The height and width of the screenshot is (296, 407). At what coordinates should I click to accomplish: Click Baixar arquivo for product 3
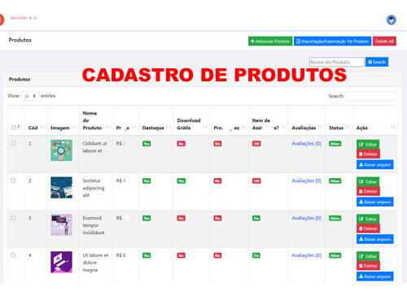click(x=375, y=239)
